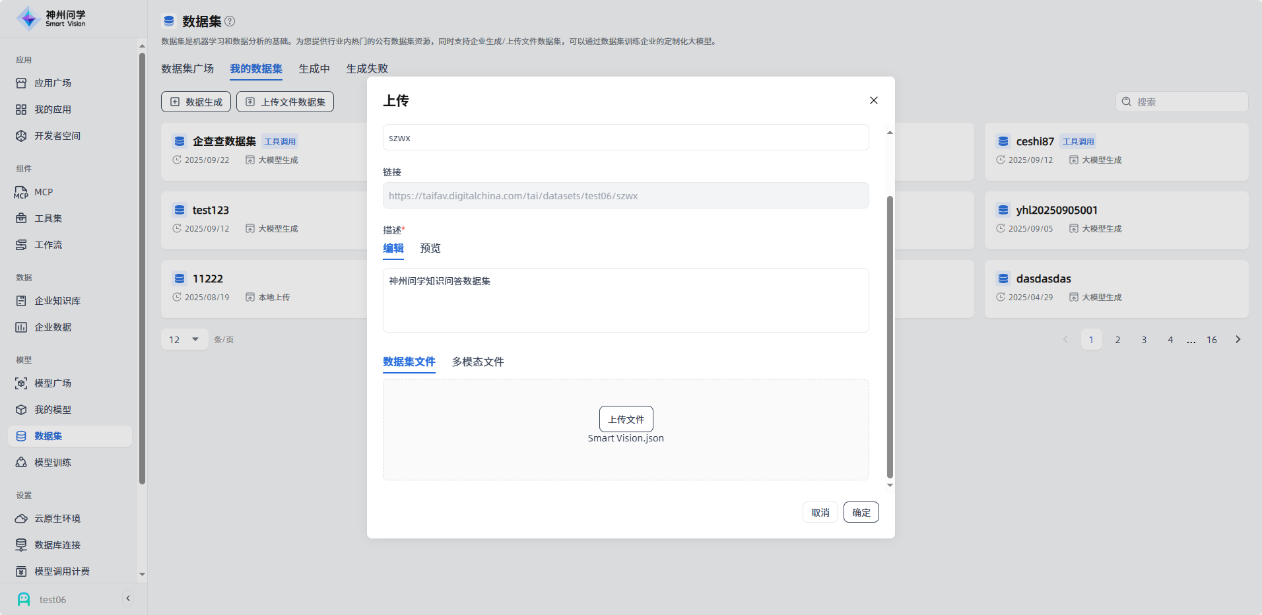
Task: Select the 模型训练 sidebar icon
Action: click(21, 463)
